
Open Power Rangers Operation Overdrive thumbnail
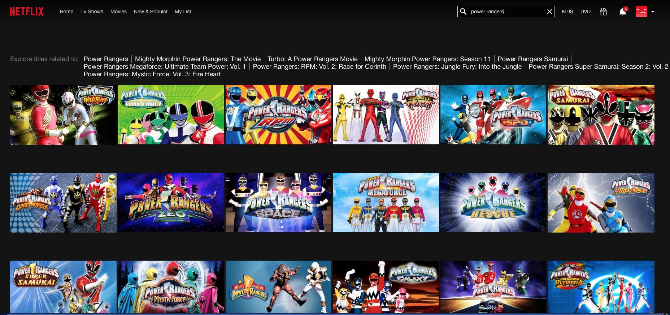(601, 287)
